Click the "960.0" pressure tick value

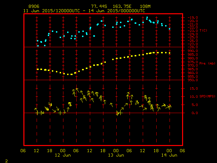[x=193, y=73]
